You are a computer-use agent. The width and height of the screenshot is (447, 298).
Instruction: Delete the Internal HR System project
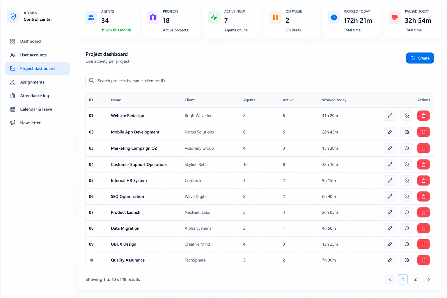(x=423, y=180)
